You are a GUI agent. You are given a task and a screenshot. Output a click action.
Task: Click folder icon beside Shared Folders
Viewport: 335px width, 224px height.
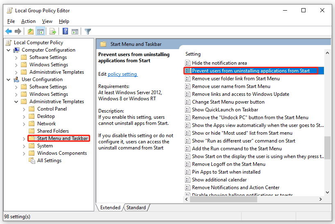(x=32, y=131)
